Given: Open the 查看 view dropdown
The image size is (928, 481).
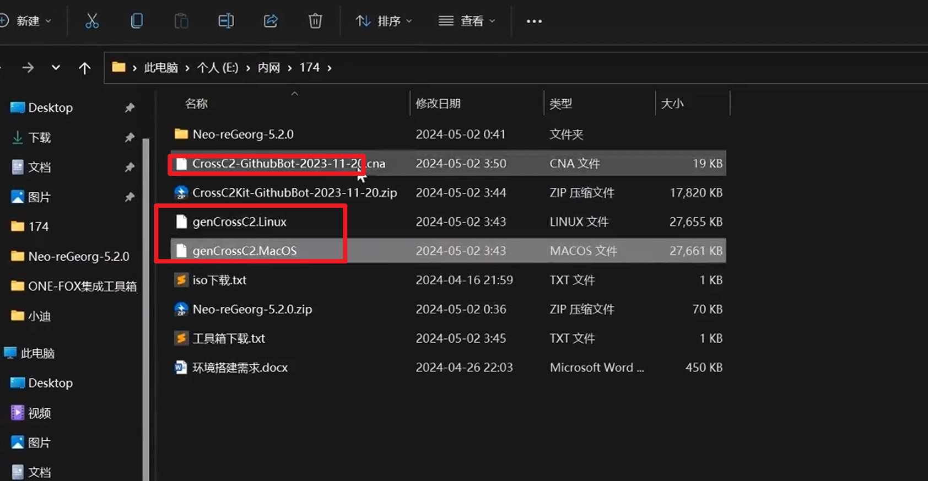Looking at the screenshot, I should click(467, 21).
